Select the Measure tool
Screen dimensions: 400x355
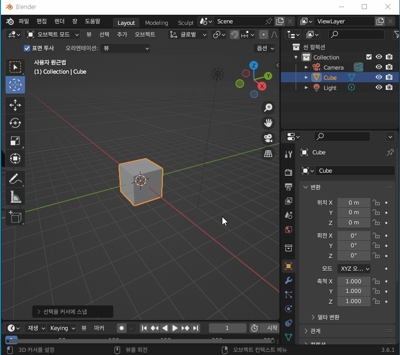[15, 197]
